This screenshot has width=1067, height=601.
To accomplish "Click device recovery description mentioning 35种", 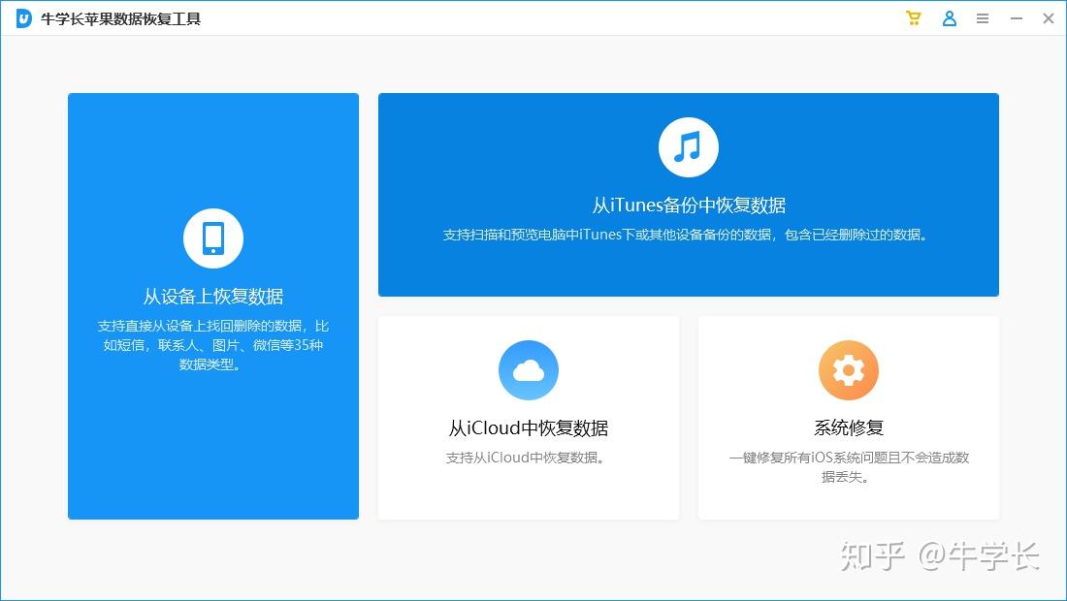I will [213, 345].
